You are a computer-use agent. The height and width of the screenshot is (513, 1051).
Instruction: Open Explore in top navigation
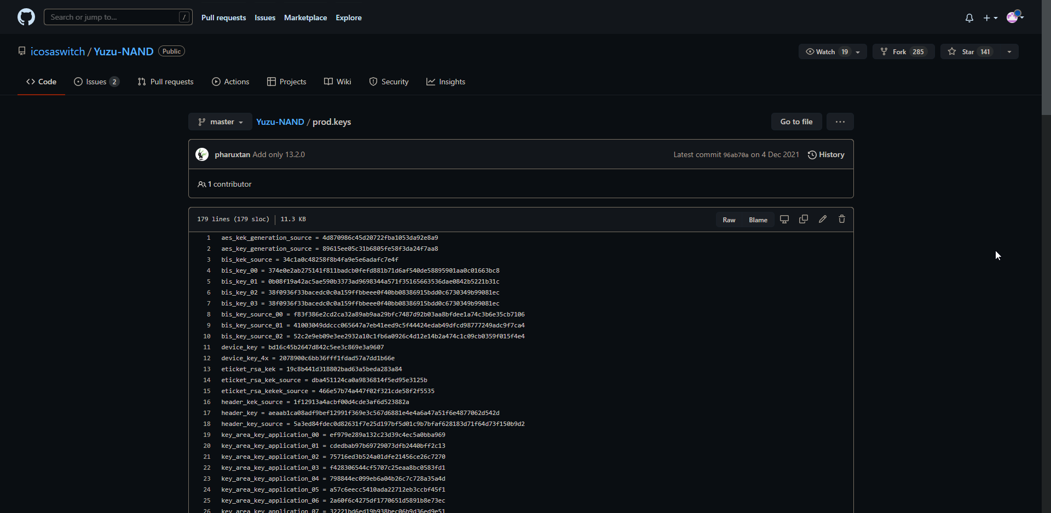pos(349,18)
